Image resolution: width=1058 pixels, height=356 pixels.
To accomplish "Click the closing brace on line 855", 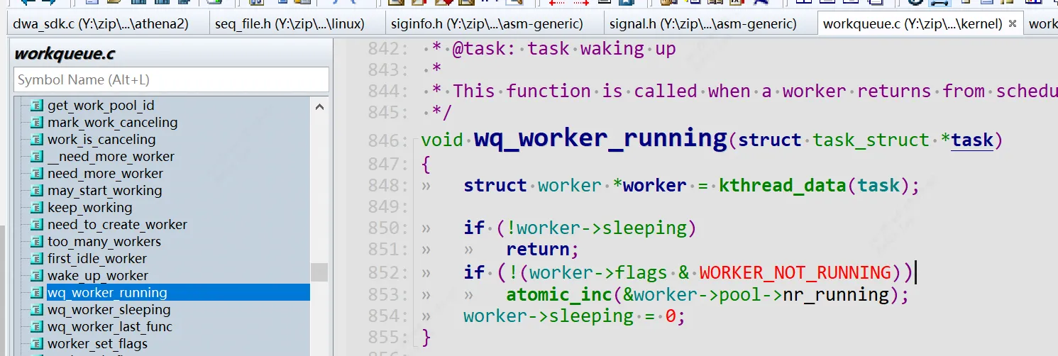I will (x=426, y=337).
